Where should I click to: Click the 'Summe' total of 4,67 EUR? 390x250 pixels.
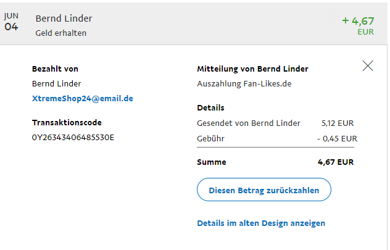[x=336, y=162]
